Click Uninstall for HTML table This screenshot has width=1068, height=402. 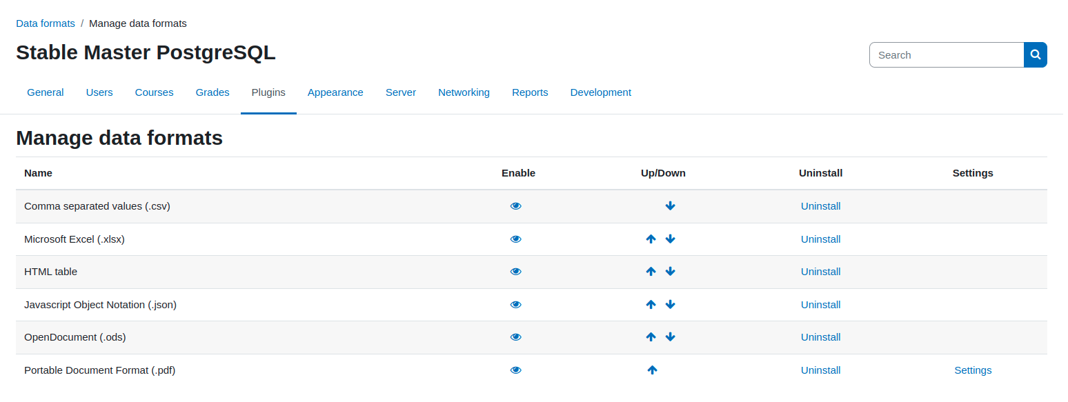point(821,272)
